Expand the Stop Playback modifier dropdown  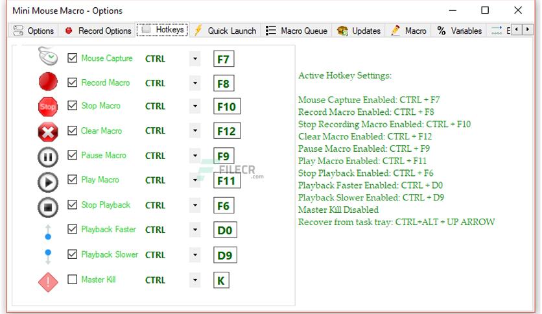click(195, 206)
